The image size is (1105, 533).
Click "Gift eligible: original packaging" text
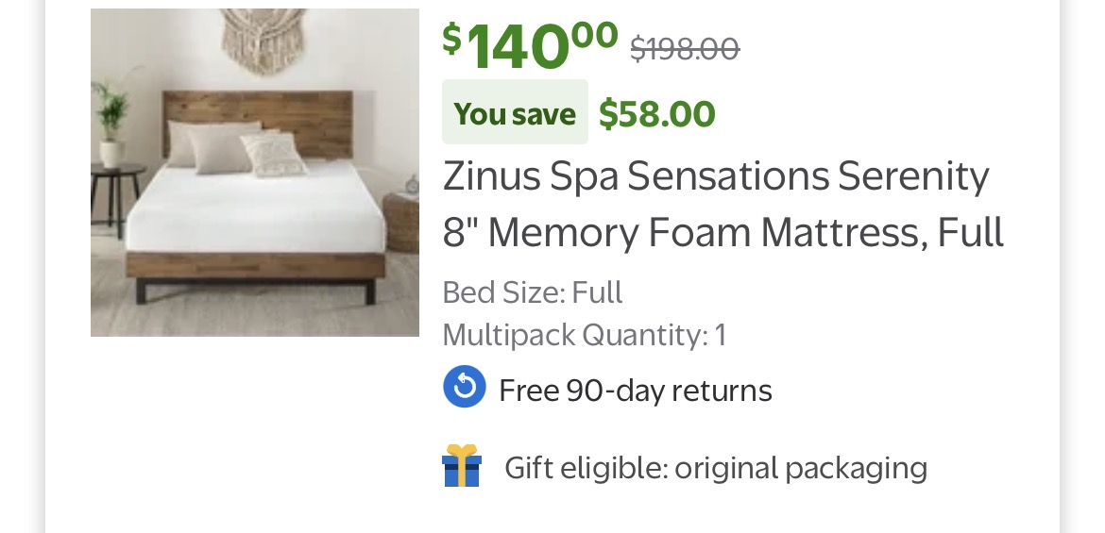pyautogui.click(x=716, y=468)
